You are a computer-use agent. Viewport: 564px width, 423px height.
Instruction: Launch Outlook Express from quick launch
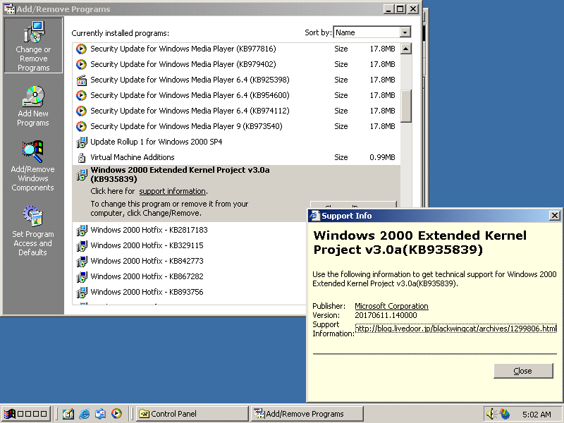tap(100, 414)
